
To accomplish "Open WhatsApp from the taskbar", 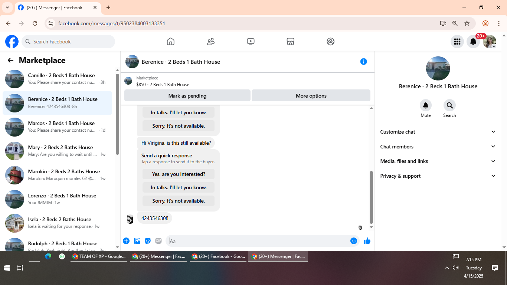I will click(62, 256).
